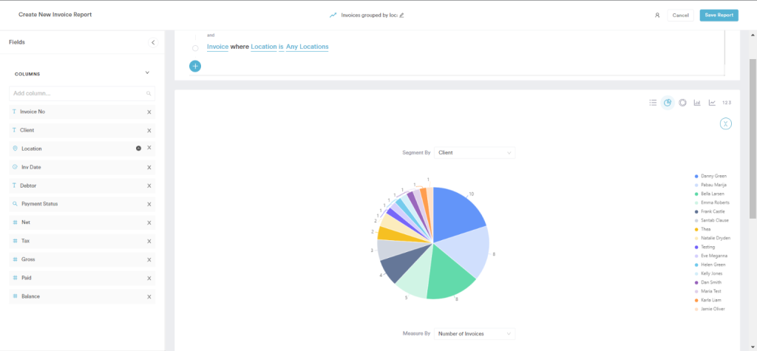The width and height of the screenshot is (757, 351).
Task: Click the plus icon to add filter
Action: point(195,67)
